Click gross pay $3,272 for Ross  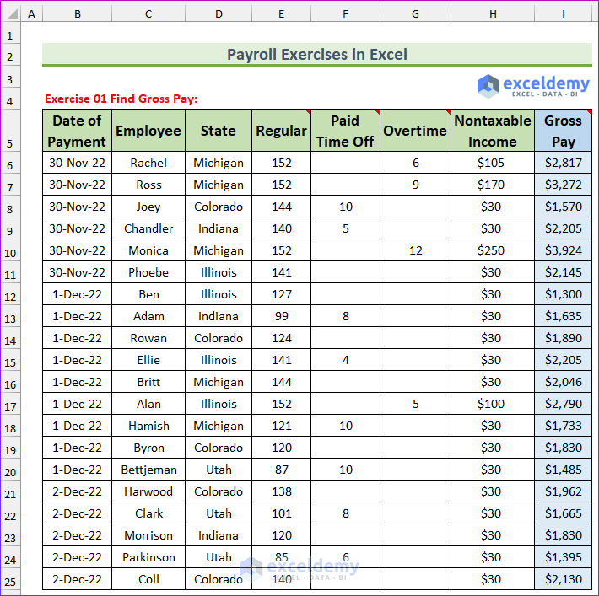(x=563, y=185)
